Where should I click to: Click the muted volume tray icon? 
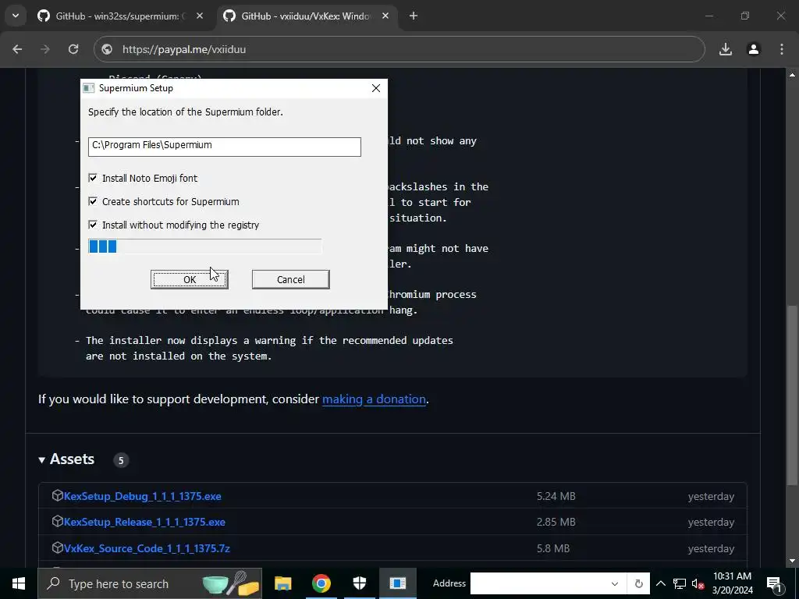click(698, 583)
